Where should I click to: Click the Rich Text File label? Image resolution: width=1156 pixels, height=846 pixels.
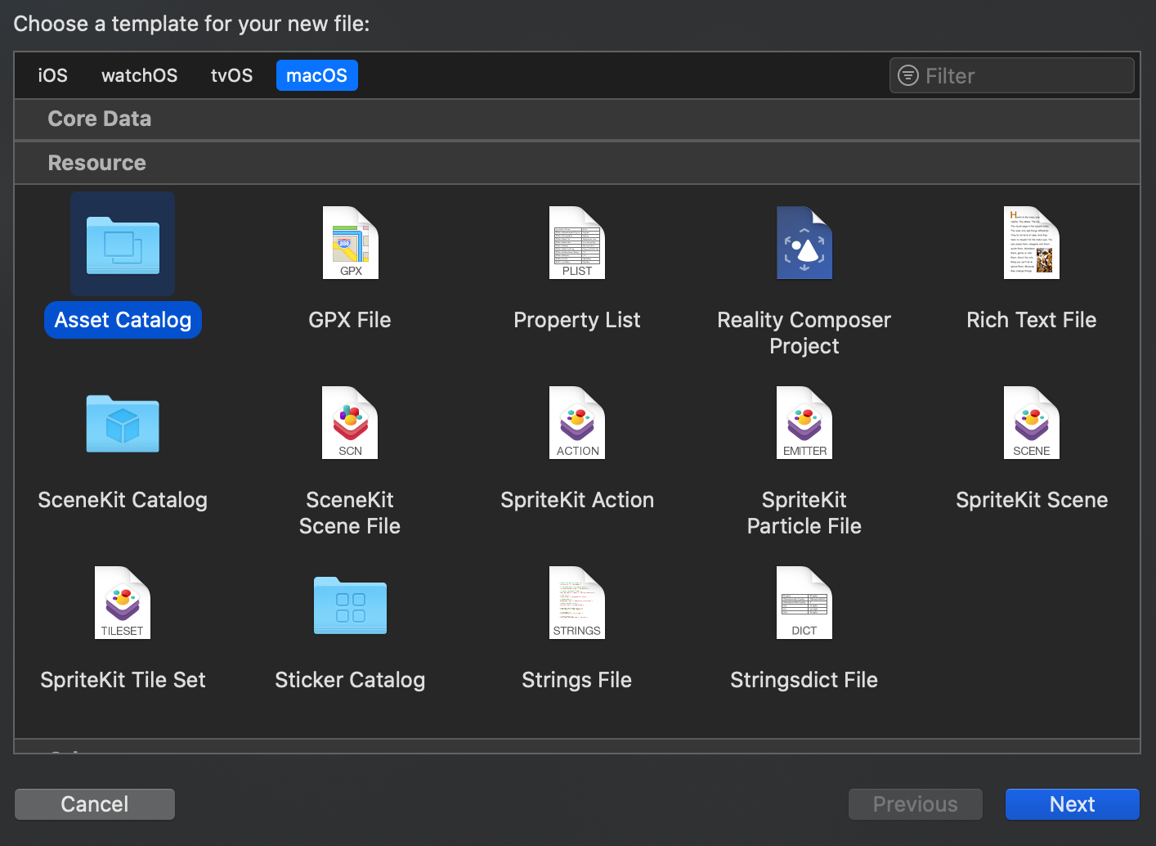pyautogui.click(x=1032, y=320)
